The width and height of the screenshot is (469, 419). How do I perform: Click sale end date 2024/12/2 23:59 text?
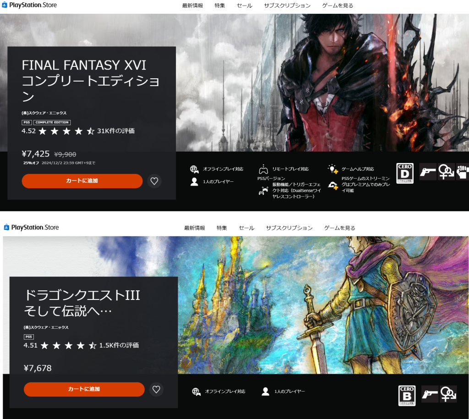[x=69, y=163]
